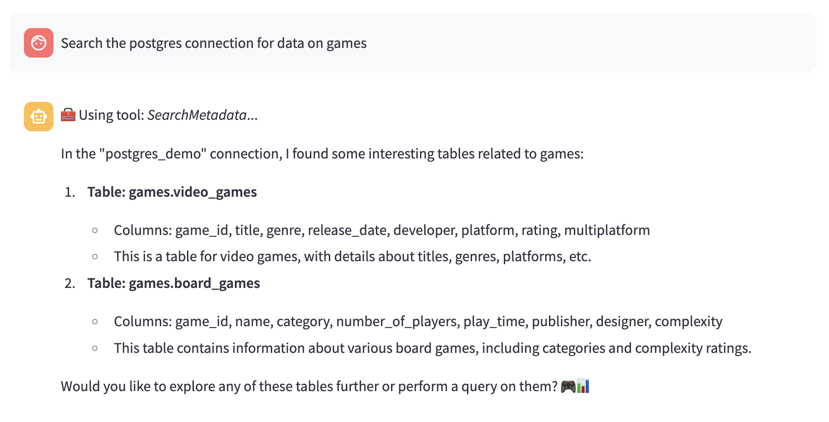Image resolution: width=829 pixels, height=422 pixels.
Task: Click the video games table description bullet
Action: click(x=352, y=257)
